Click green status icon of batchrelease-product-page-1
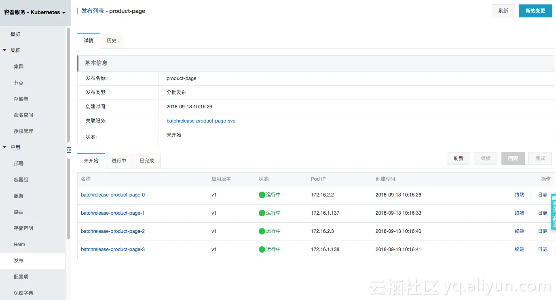556x300 pixels. [x=262, y=213]
